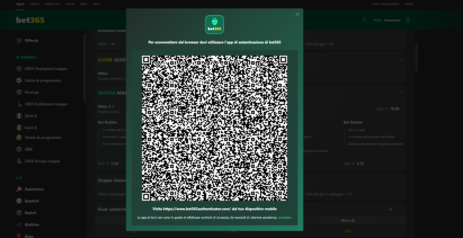Open the Extra tab
This screenshot has height=238, width=463.
click(96, 4)
